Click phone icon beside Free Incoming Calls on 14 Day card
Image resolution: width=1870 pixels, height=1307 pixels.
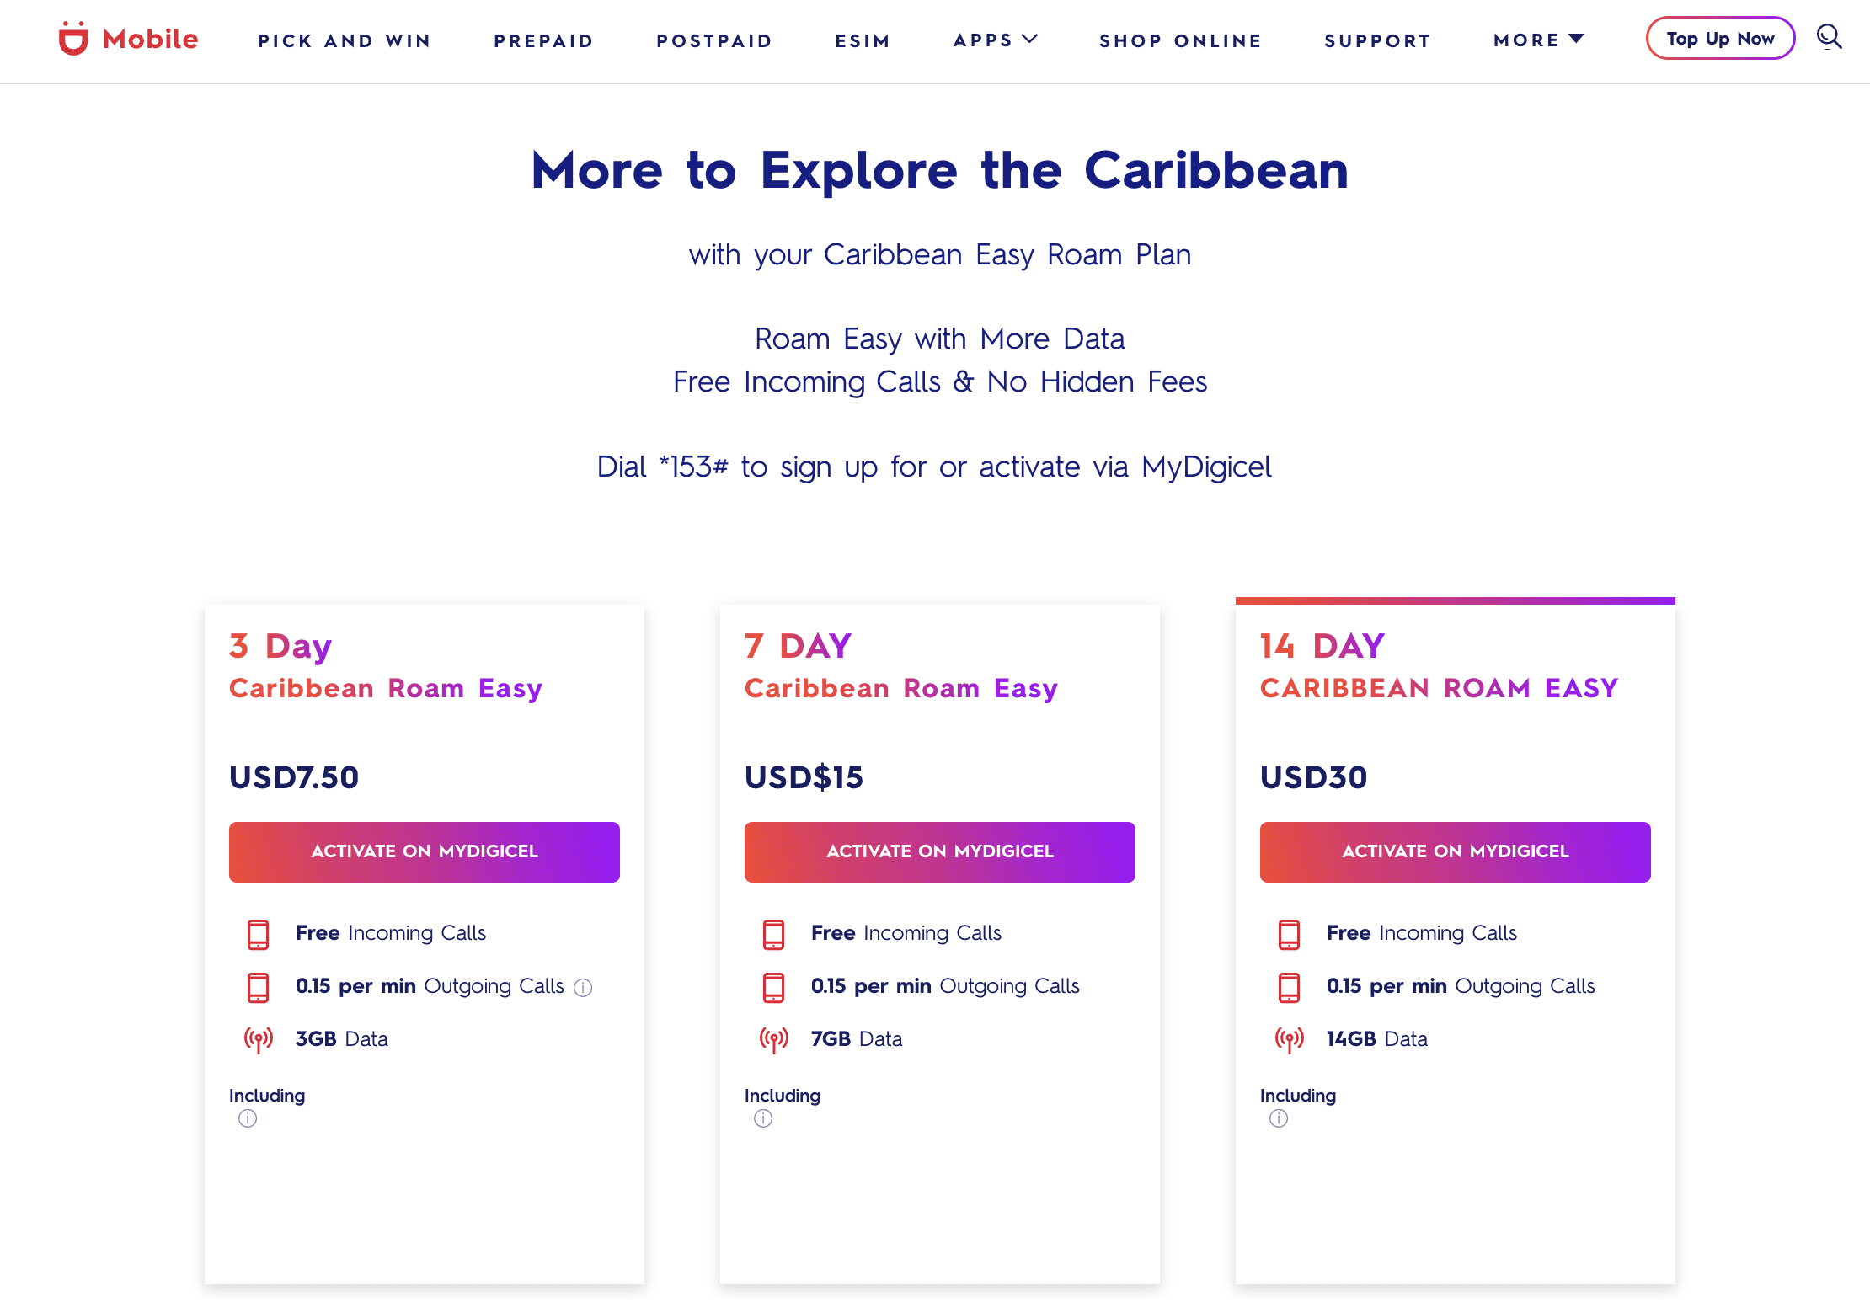[x=1289, y=934]
